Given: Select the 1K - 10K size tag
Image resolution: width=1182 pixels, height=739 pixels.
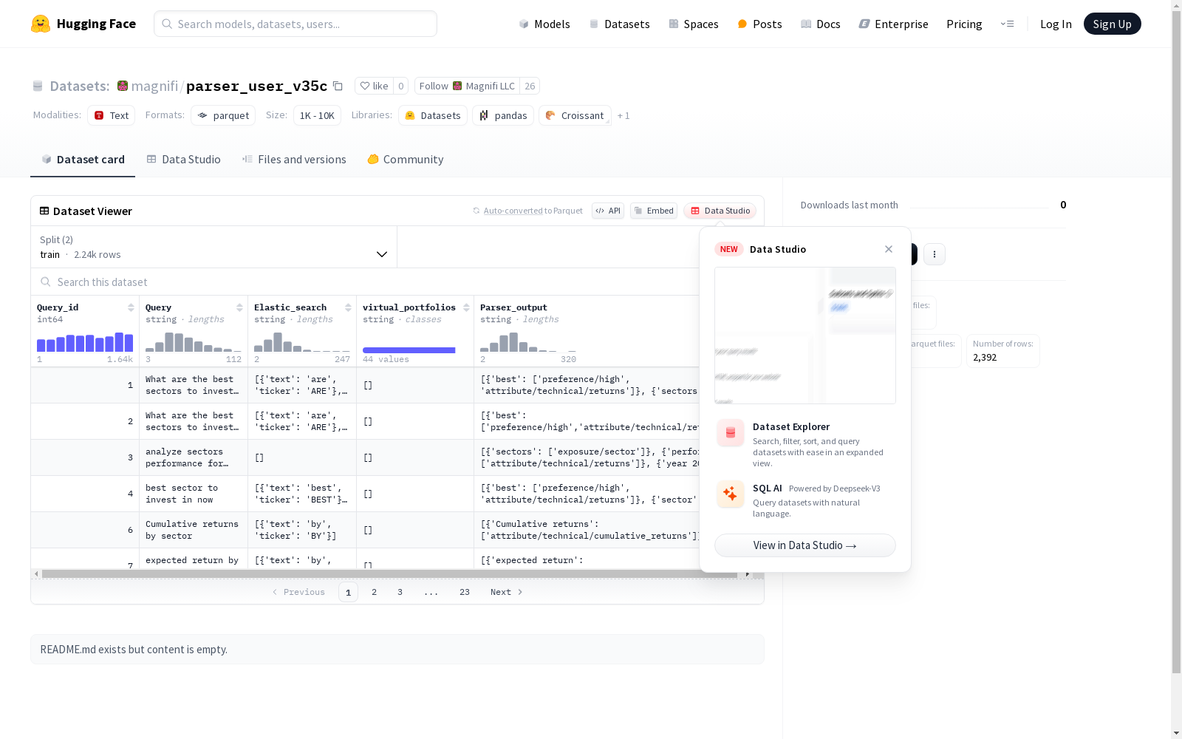Looking at the screenshot, I should point(317,115).
